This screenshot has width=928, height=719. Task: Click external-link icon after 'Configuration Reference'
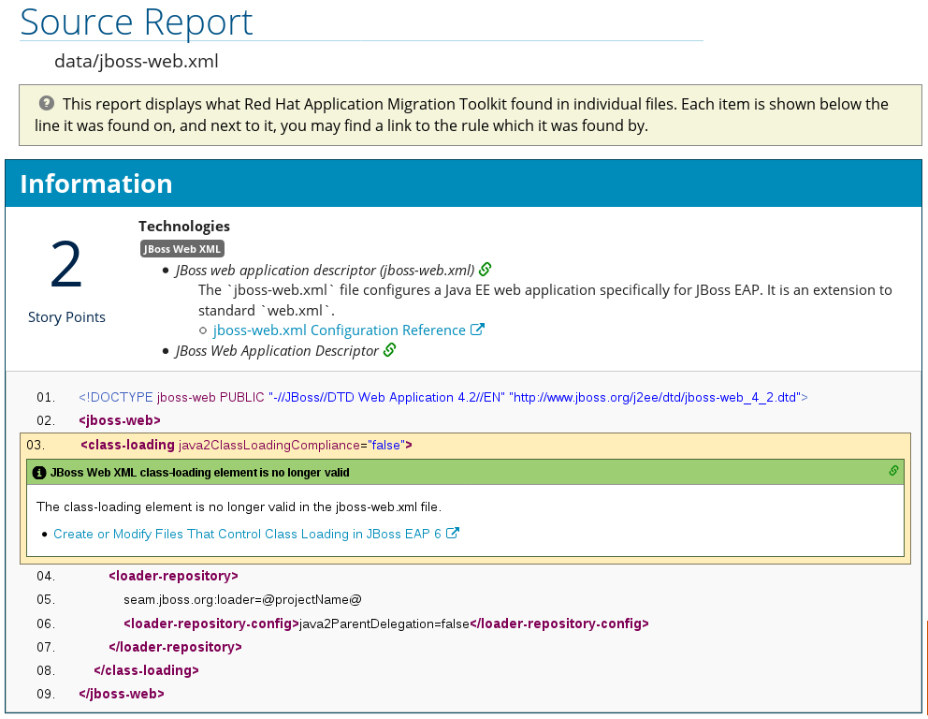pos(477,330)
